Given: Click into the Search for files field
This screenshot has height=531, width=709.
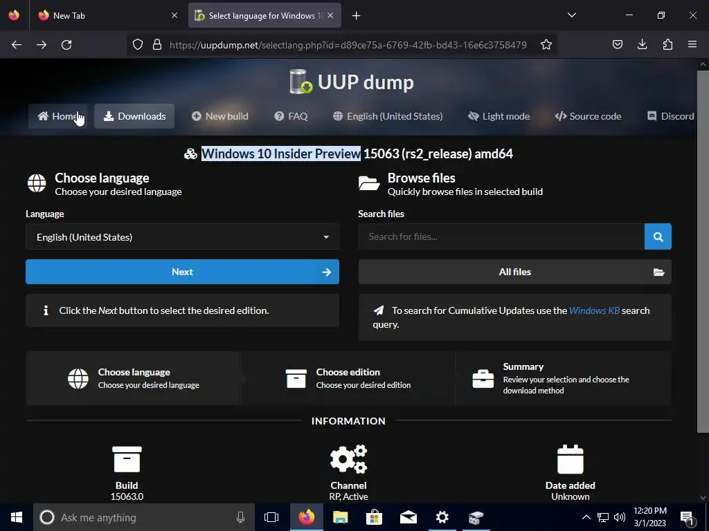Looking at the screenshot, I should (501, 236).
